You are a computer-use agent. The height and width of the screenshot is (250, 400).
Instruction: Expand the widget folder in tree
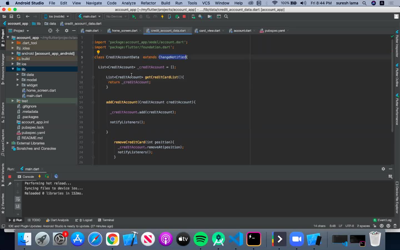[x=18, y=85]
